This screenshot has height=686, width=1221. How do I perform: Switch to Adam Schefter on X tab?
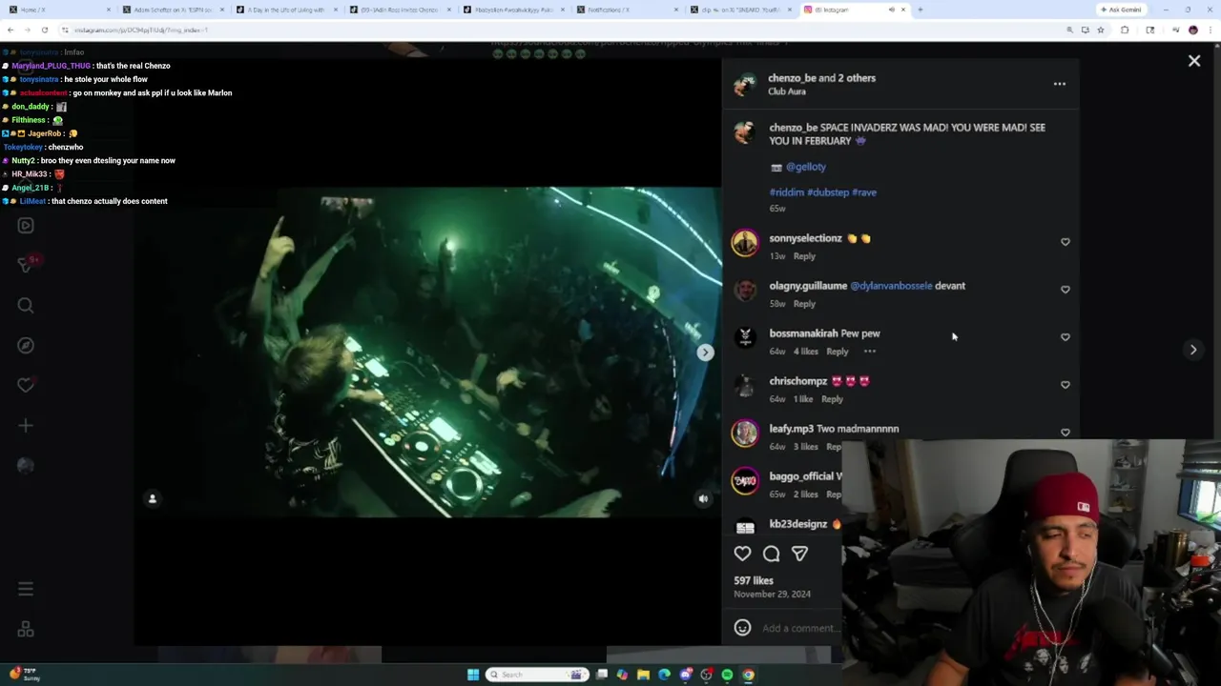pos(172,10)
